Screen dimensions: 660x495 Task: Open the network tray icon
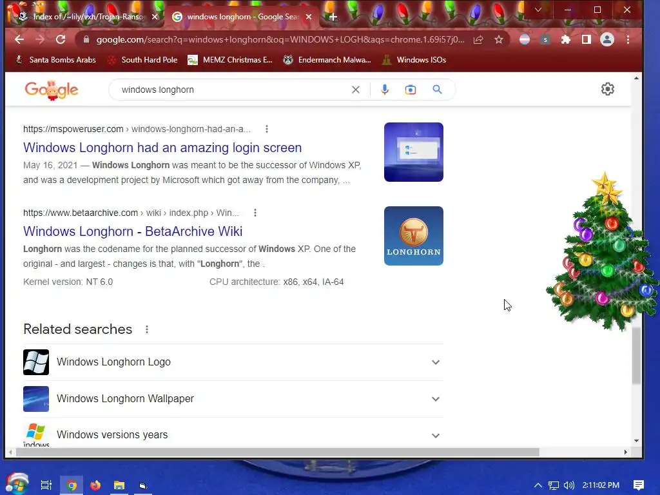(x=554, y=485)
